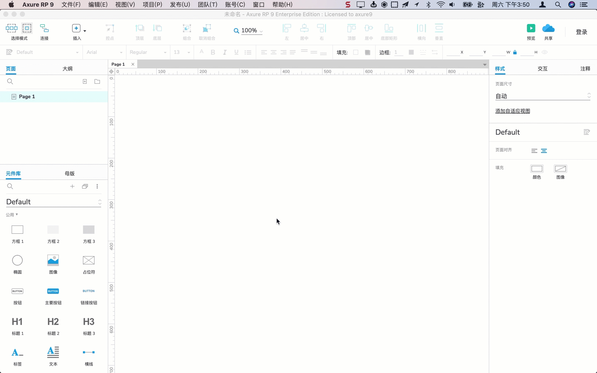Image resolution: width=597 pixels, height=373 pixels.
Task: Open the library options three-dot menu
Action: coord(97,186)
